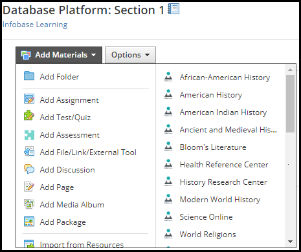Click the Add Materials stacked squares icon
Screen dimensions: 301x252
click(x=26, y=55)
